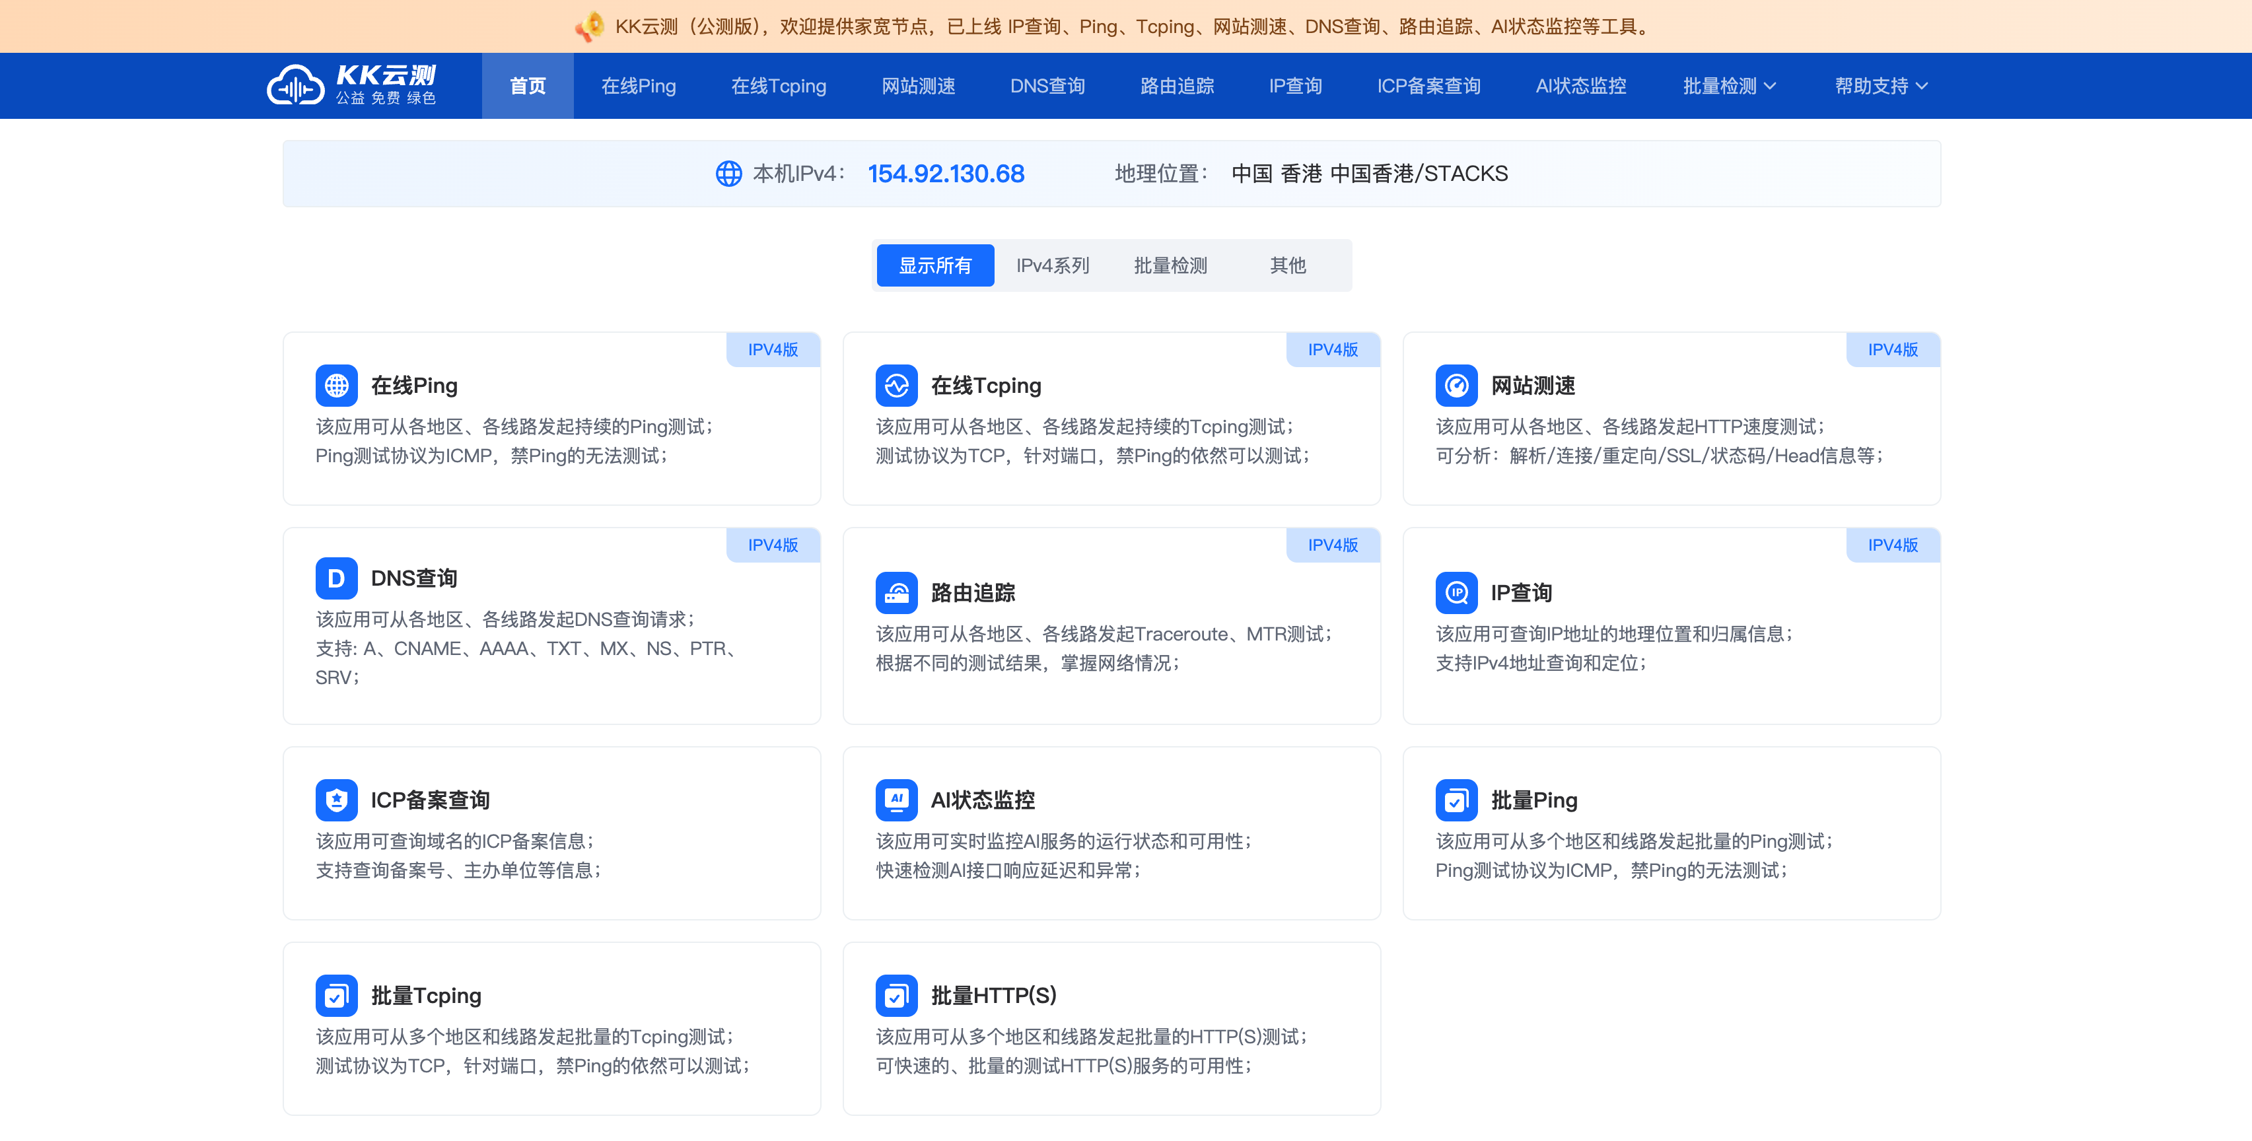Open DNS查询 from the navigation bar
The width and height of the screenshot is (2252, 1141).
[x=1047, y=86]
